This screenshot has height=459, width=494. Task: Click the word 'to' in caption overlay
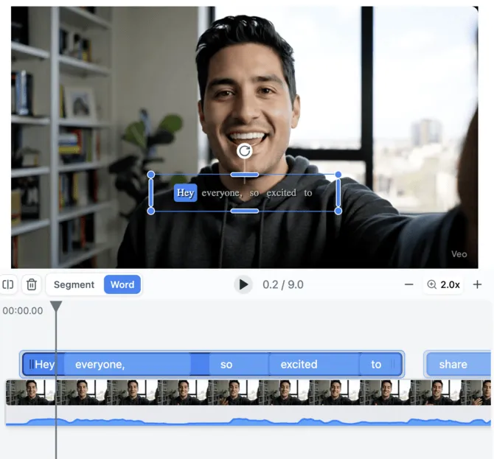[x=307, y=193]
